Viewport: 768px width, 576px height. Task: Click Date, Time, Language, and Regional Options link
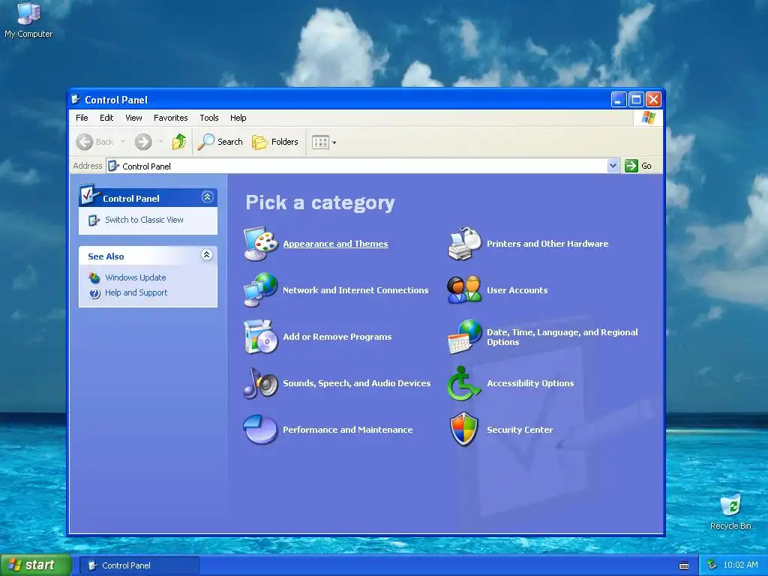(562, 337)
